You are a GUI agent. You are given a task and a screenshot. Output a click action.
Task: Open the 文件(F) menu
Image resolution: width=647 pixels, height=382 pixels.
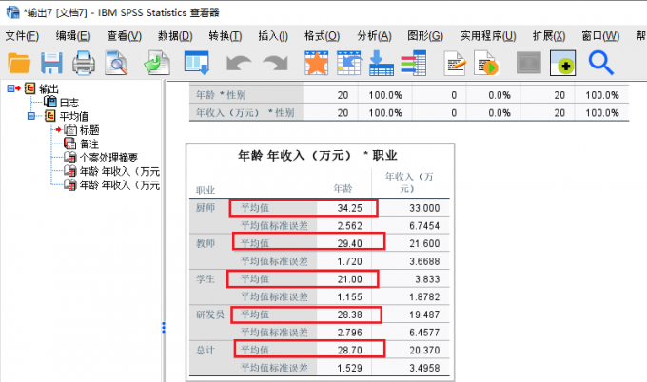point(22,36)
